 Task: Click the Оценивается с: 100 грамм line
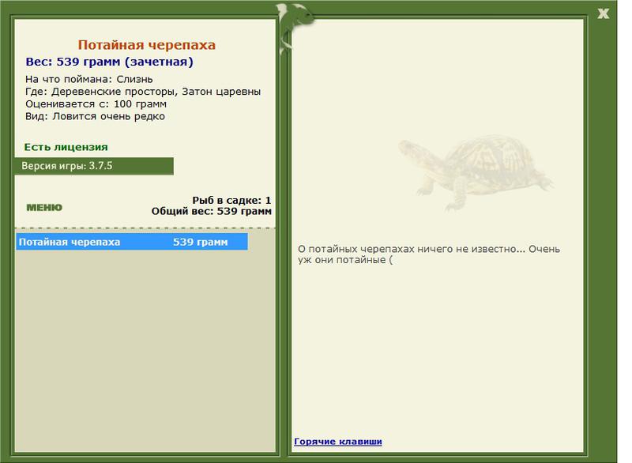pyautogui.click(x=96, y=104)
